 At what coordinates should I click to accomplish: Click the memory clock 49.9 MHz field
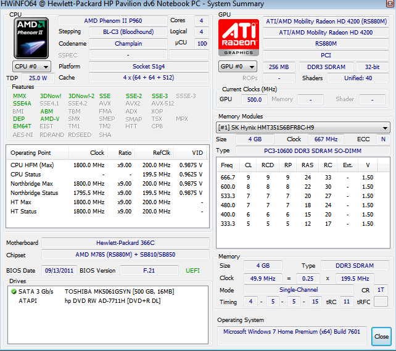point(263,279)
